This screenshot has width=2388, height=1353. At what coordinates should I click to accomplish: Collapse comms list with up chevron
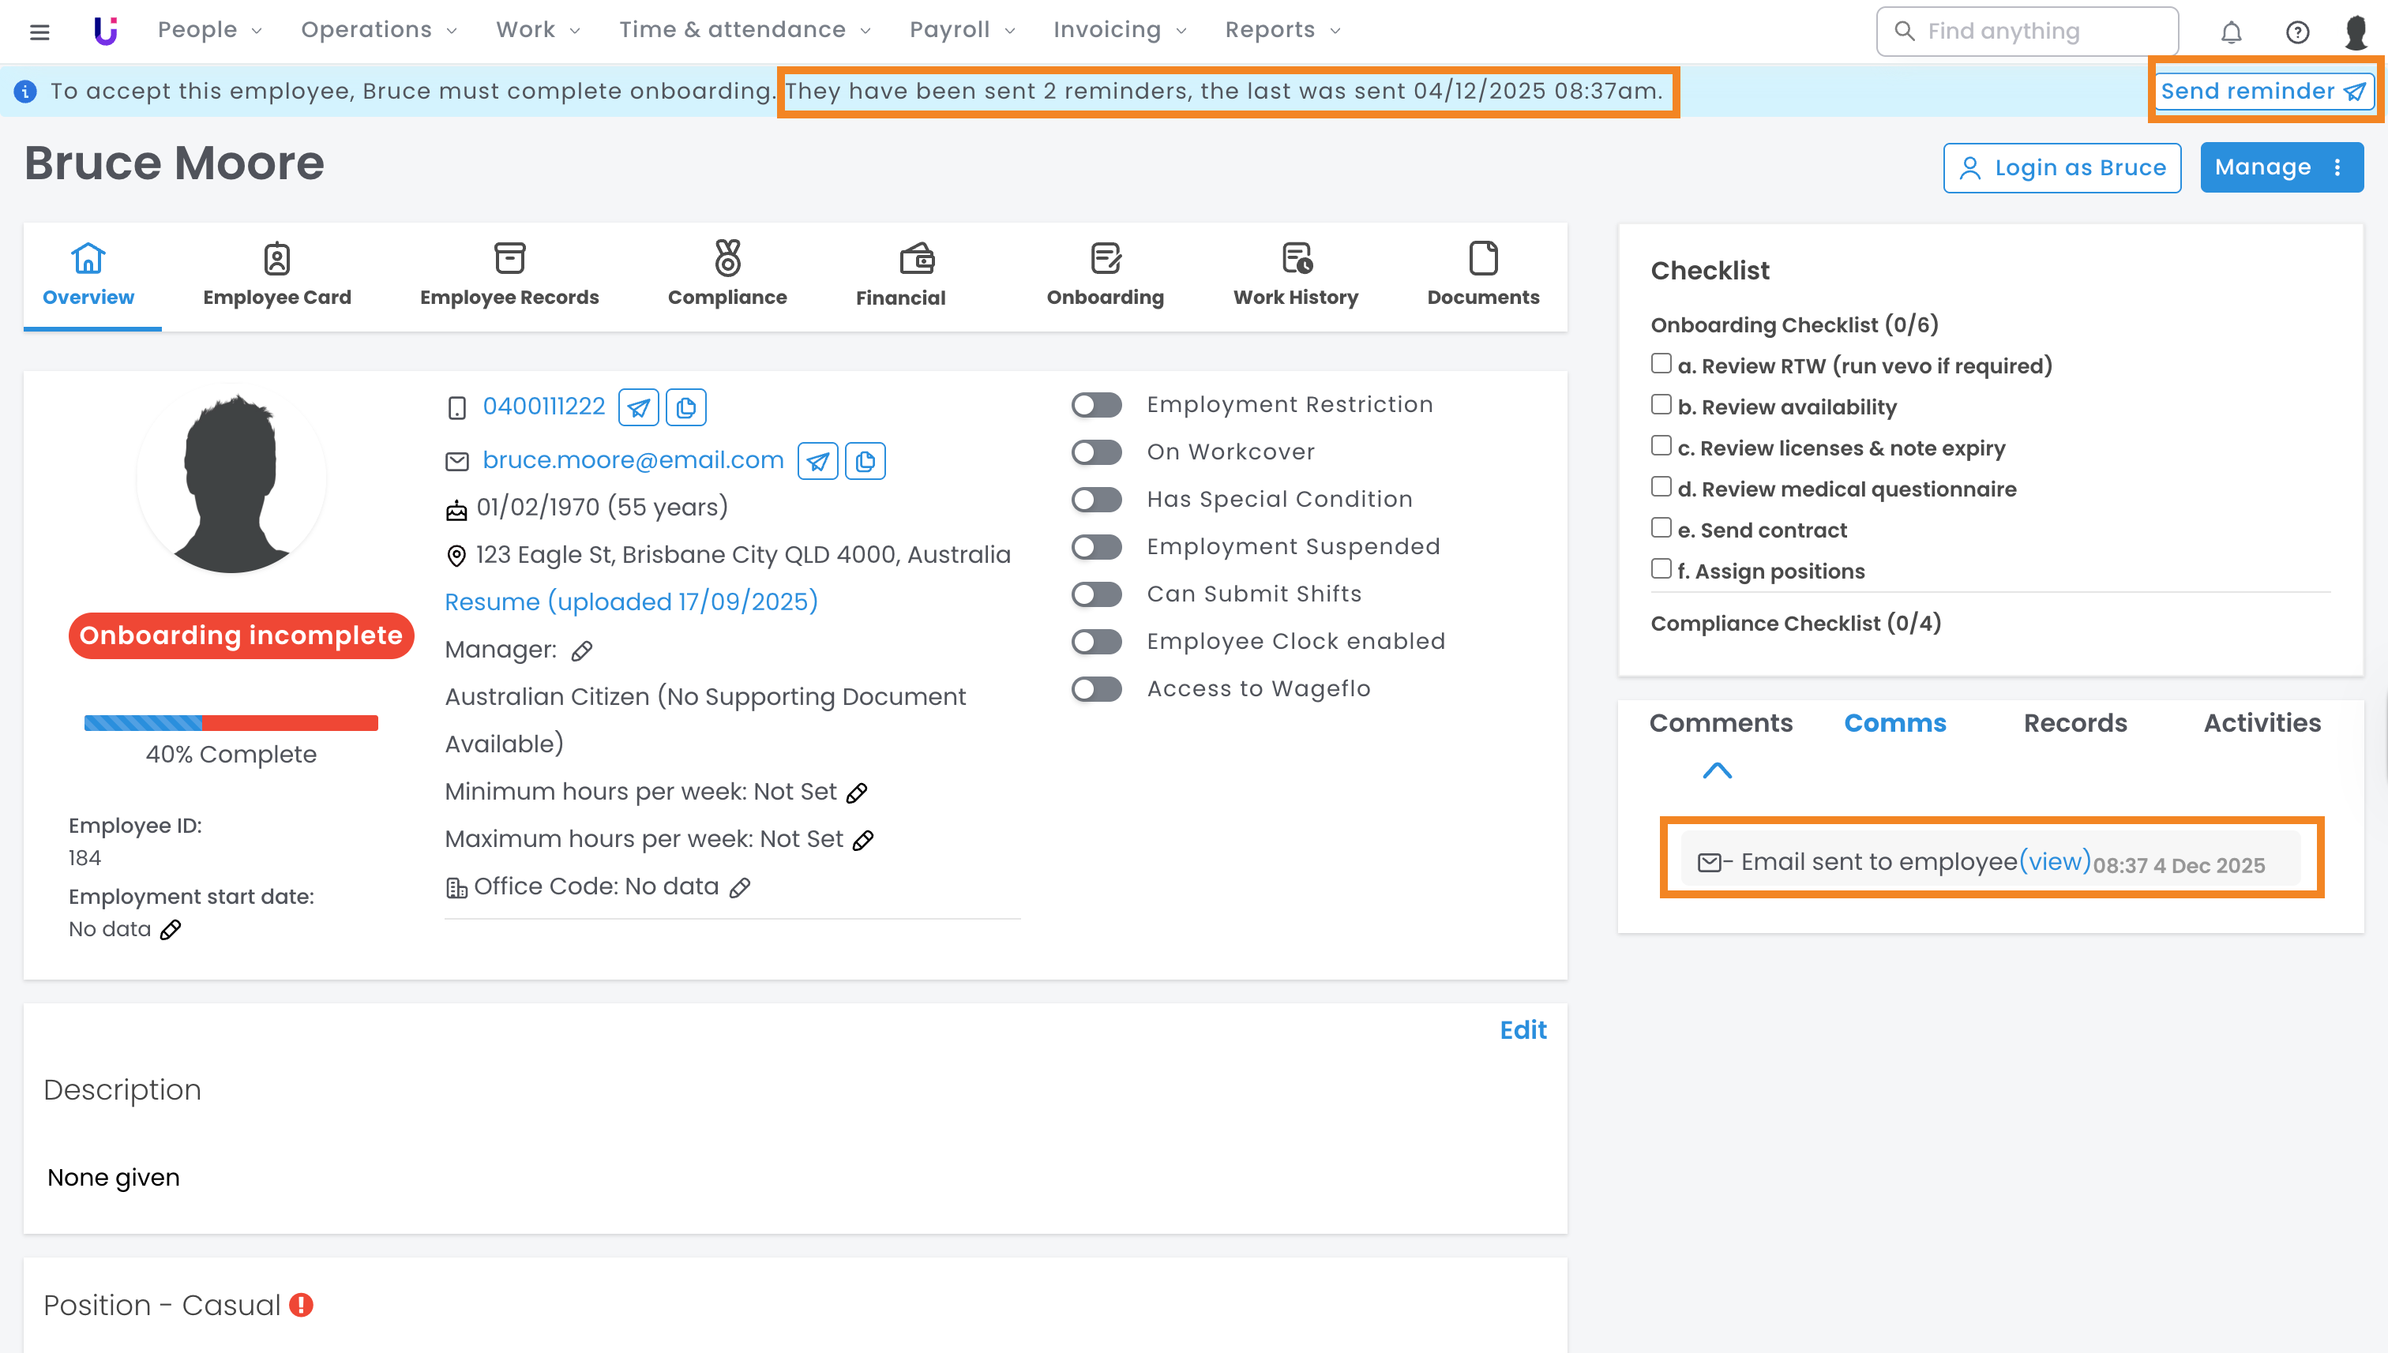click(x=1717, y=770)
